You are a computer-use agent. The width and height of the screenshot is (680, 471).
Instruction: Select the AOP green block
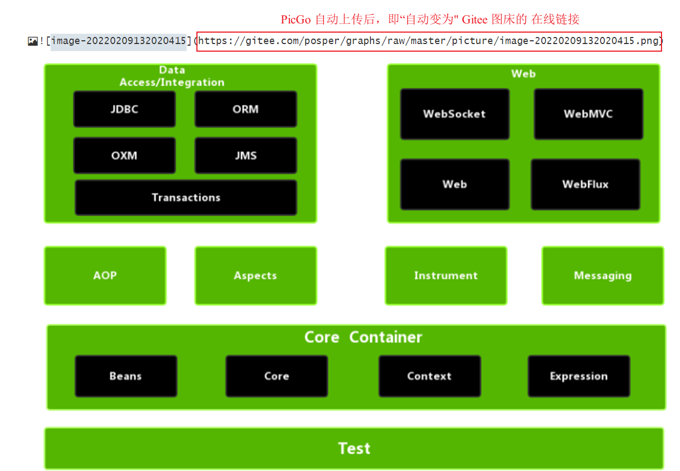(x=105, y=275)
